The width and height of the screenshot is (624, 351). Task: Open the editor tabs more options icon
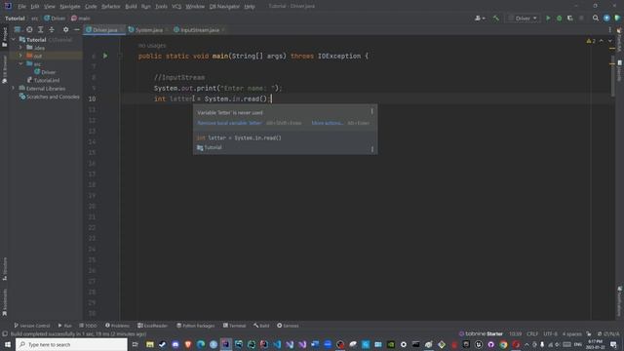(609, 30)
